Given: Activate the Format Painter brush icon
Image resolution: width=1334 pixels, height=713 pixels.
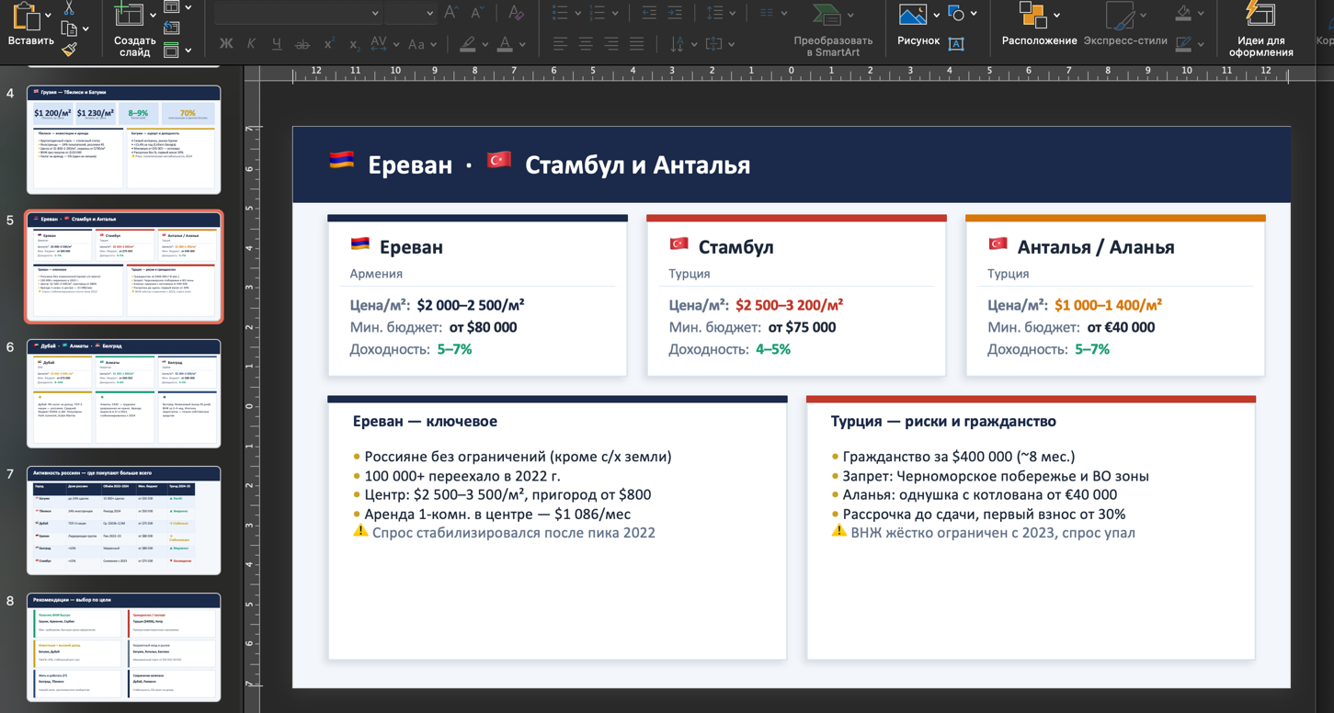Looking at the screenshot, I should (69, 51).
